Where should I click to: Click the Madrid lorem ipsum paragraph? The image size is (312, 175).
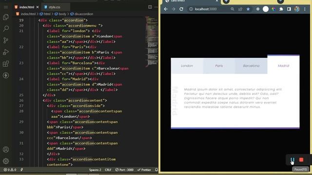tap(233, 98)
